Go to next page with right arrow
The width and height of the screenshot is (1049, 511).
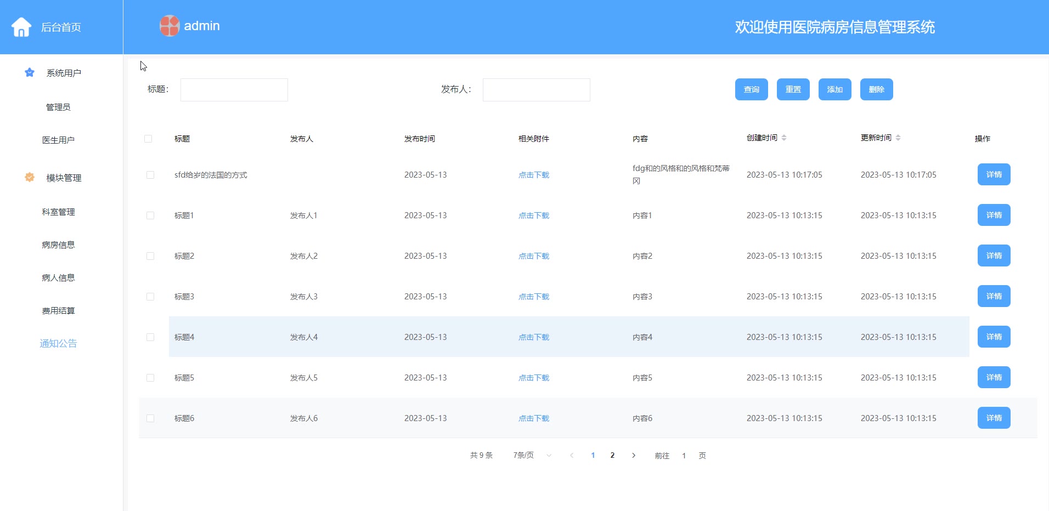point(634,455)
